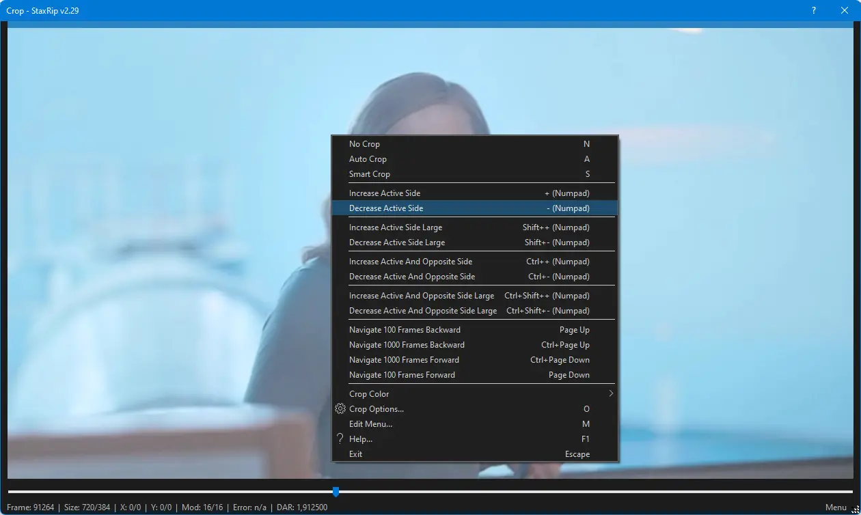Viewport: 861px width, 515px height.
Task: Select Increase Active Side Large
Action: 475,227
